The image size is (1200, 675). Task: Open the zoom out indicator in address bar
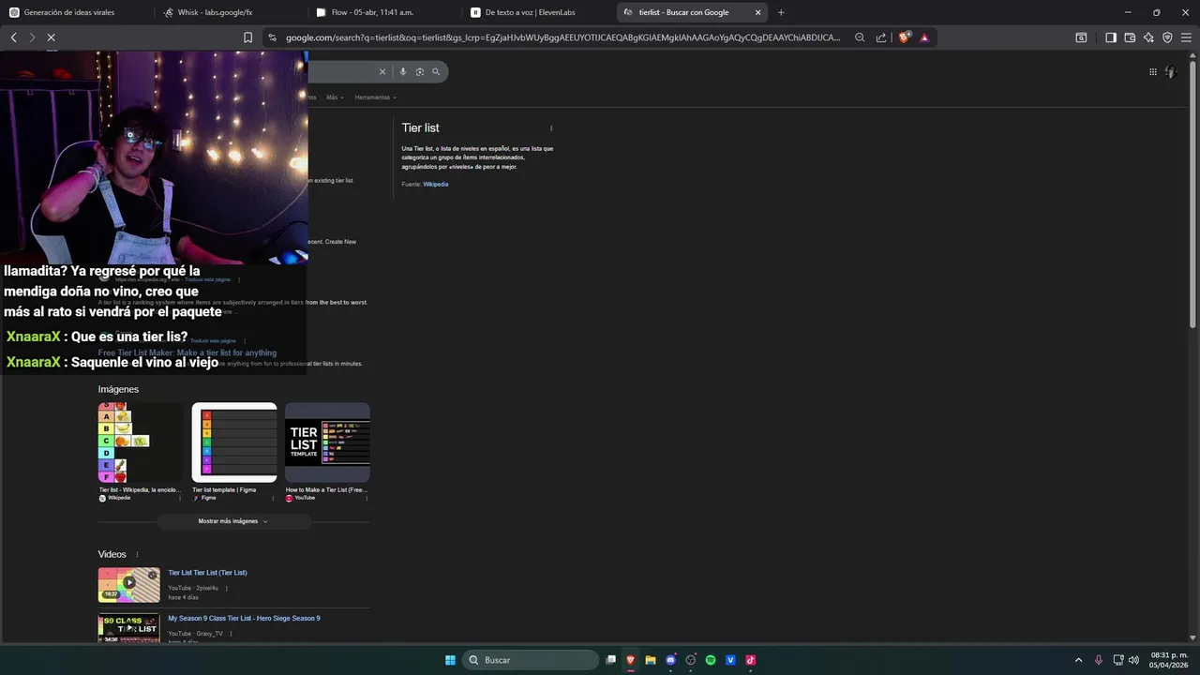[x=860, y=37]
